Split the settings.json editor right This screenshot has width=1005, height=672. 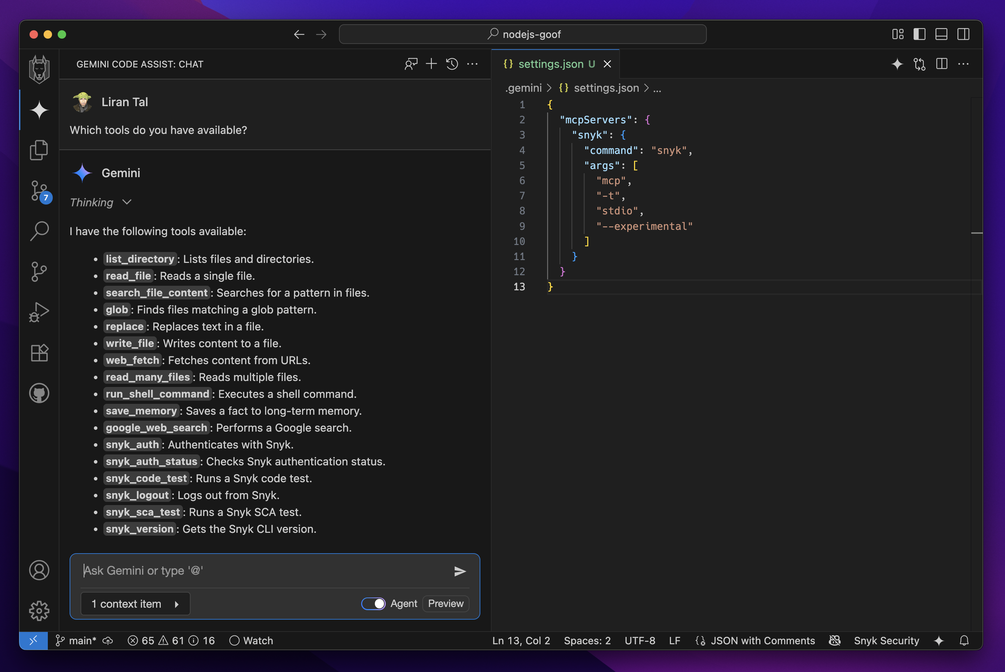coord(942,64)
